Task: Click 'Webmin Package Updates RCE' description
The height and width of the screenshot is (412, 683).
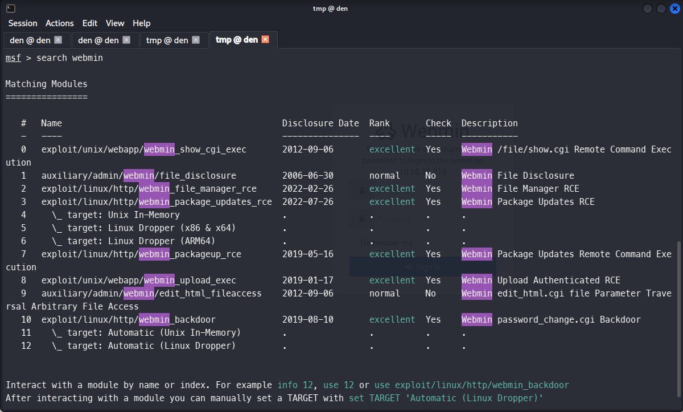Action: (528, 202)
